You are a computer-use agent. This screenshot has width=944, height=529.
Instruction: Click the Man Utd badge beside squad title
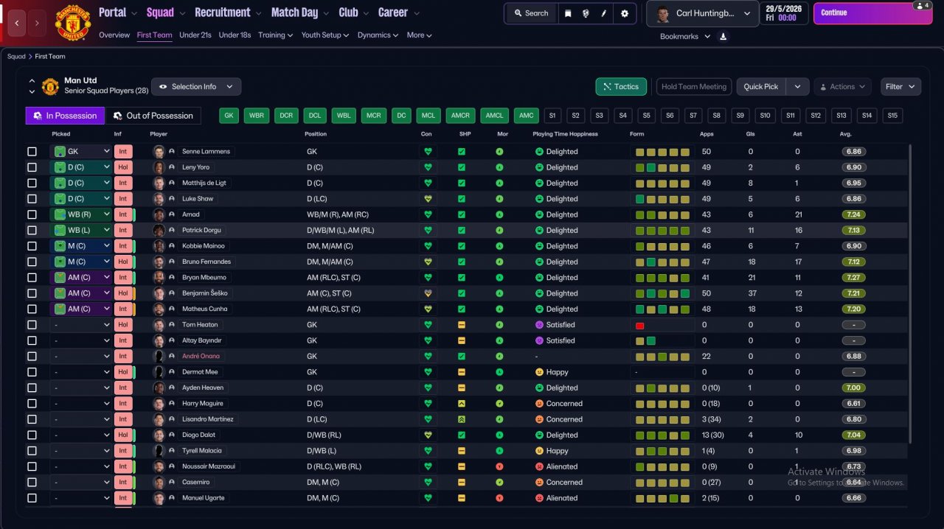pos(50,86)
